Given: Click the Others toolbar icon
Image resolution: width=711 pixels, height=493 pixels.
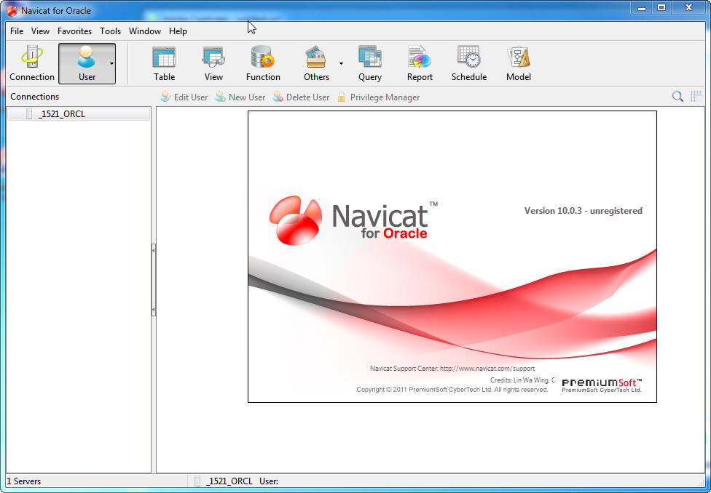Looking at the screenshot, I should (316, 63).
